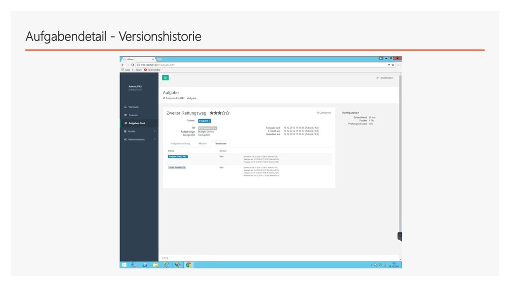Open Examen in the sidebar
The height and width of the screenshot is (287, 510).
click(131, 115)
